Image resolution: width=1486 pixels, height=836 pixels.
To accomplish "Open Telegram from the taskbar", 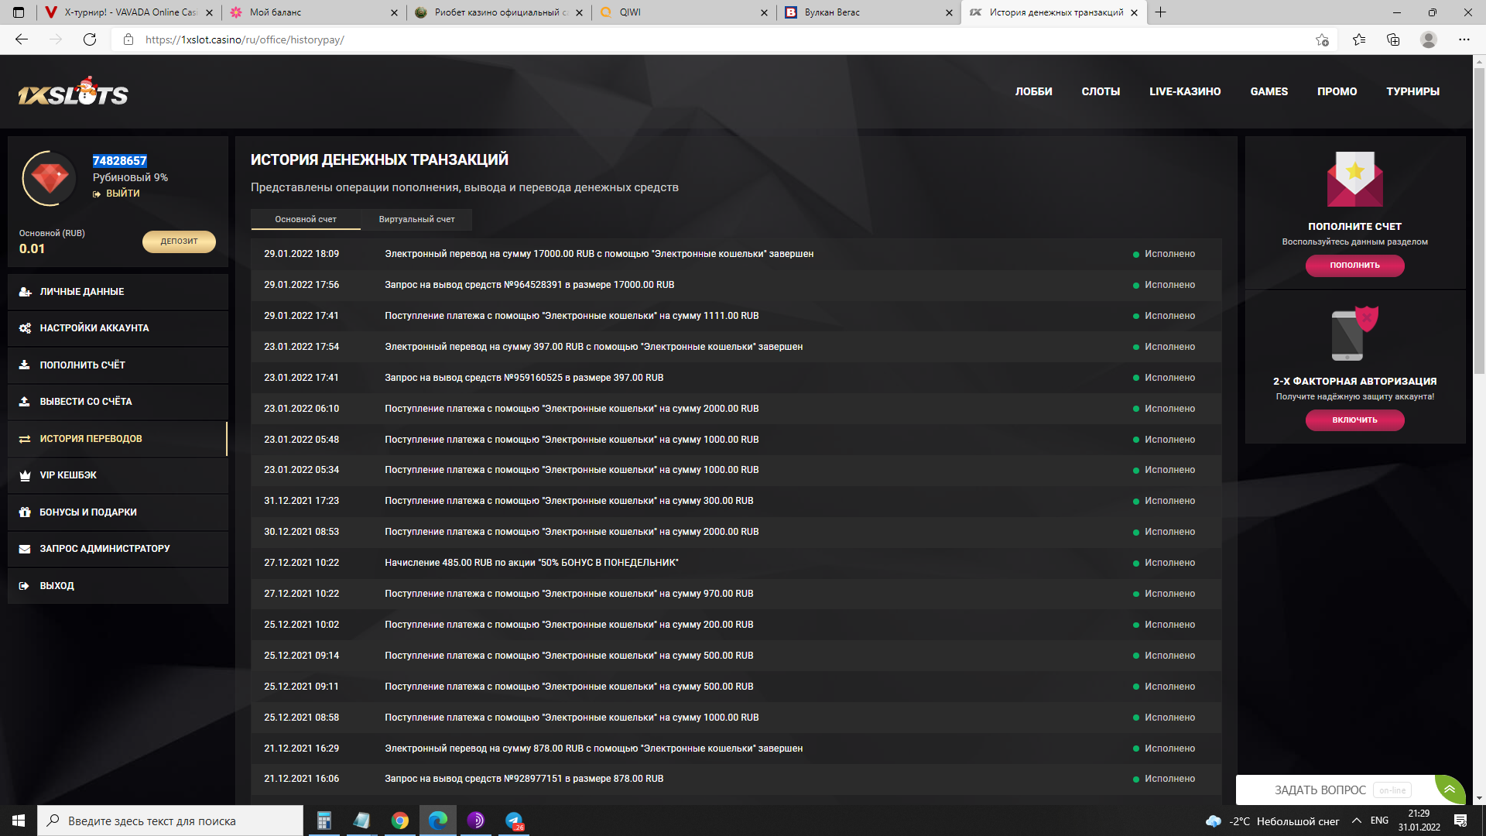I will 514,821.
